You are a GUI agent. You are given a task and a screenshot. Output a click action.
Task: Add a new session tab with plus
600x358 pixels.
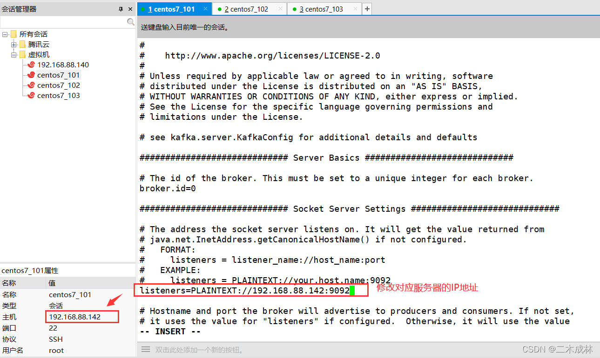[x=367, y=9]
